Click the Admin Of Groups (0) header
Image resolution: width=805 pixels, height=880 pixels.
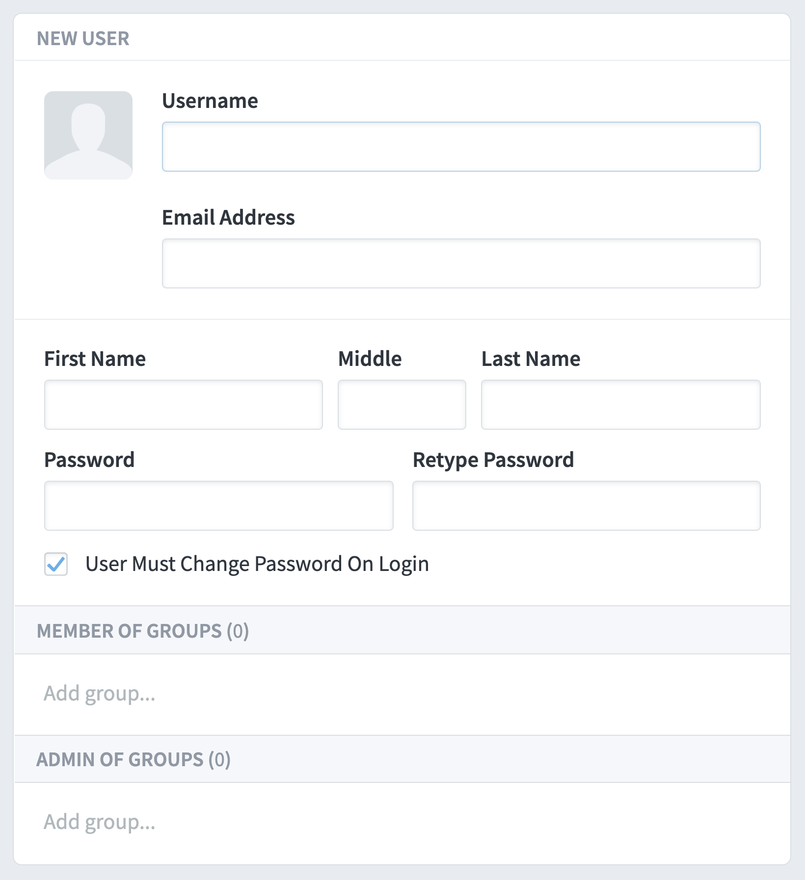pyautogui.click(x=134, y=759)
